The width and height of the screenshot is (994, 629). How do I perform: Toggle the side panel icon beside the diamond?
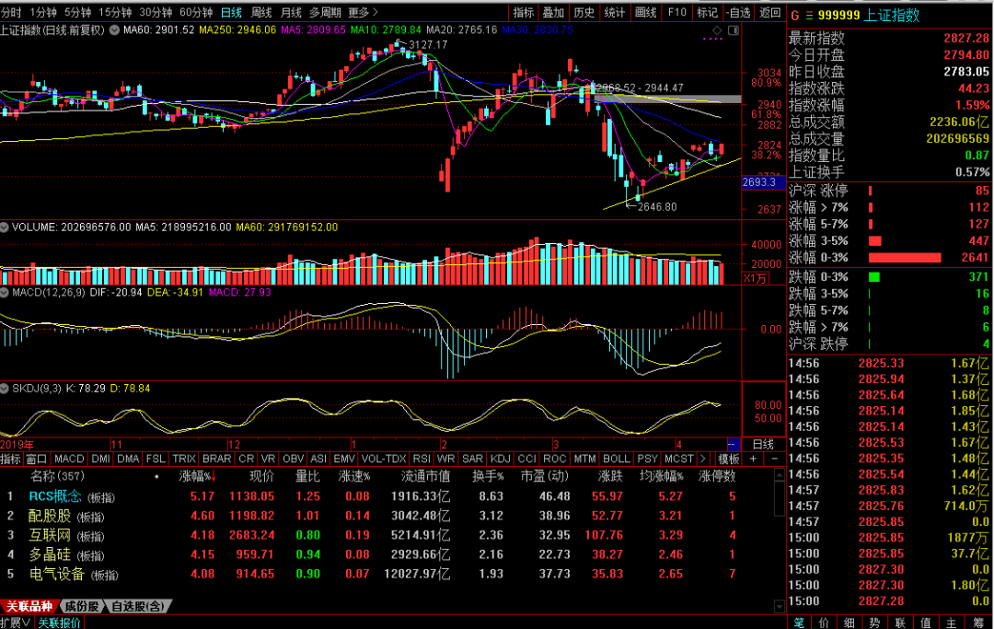pyautogui.click(x=734, y=29)
